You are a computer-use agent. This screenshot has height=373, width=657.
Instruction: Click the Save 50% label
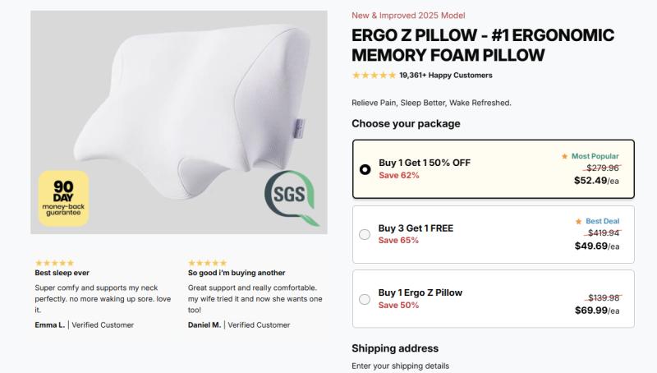[398, 306]
